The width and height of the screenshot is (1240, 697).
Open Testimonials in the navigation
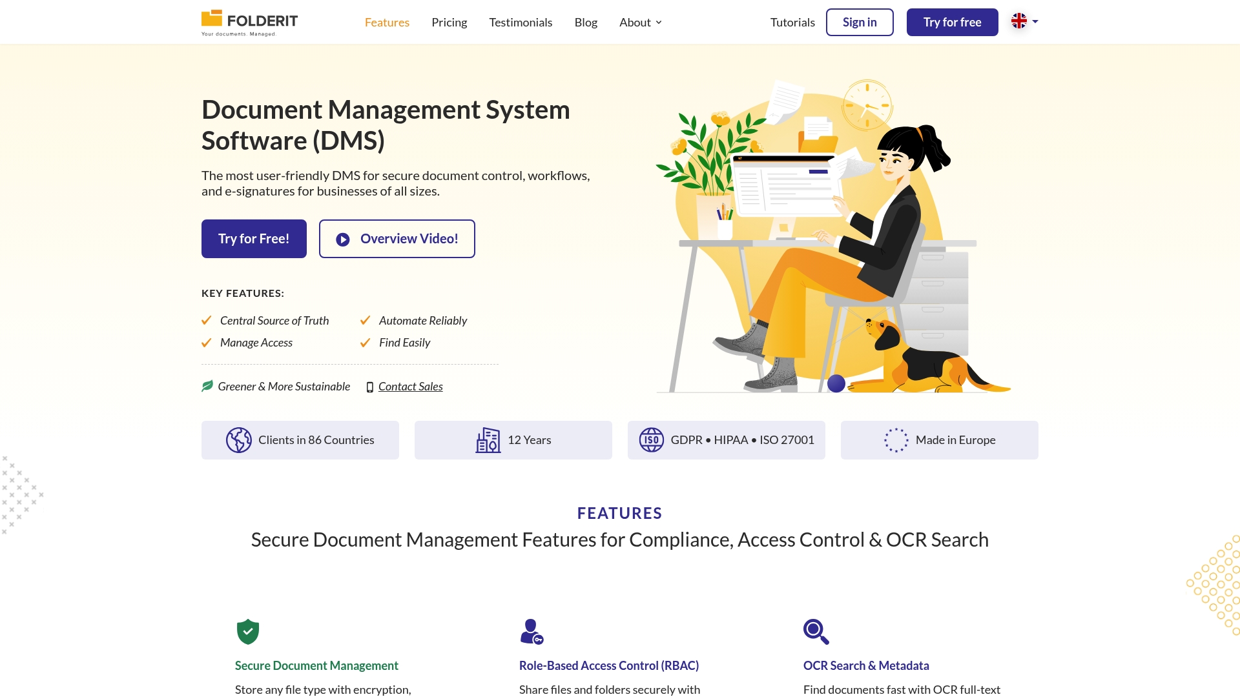click(521, 22)
